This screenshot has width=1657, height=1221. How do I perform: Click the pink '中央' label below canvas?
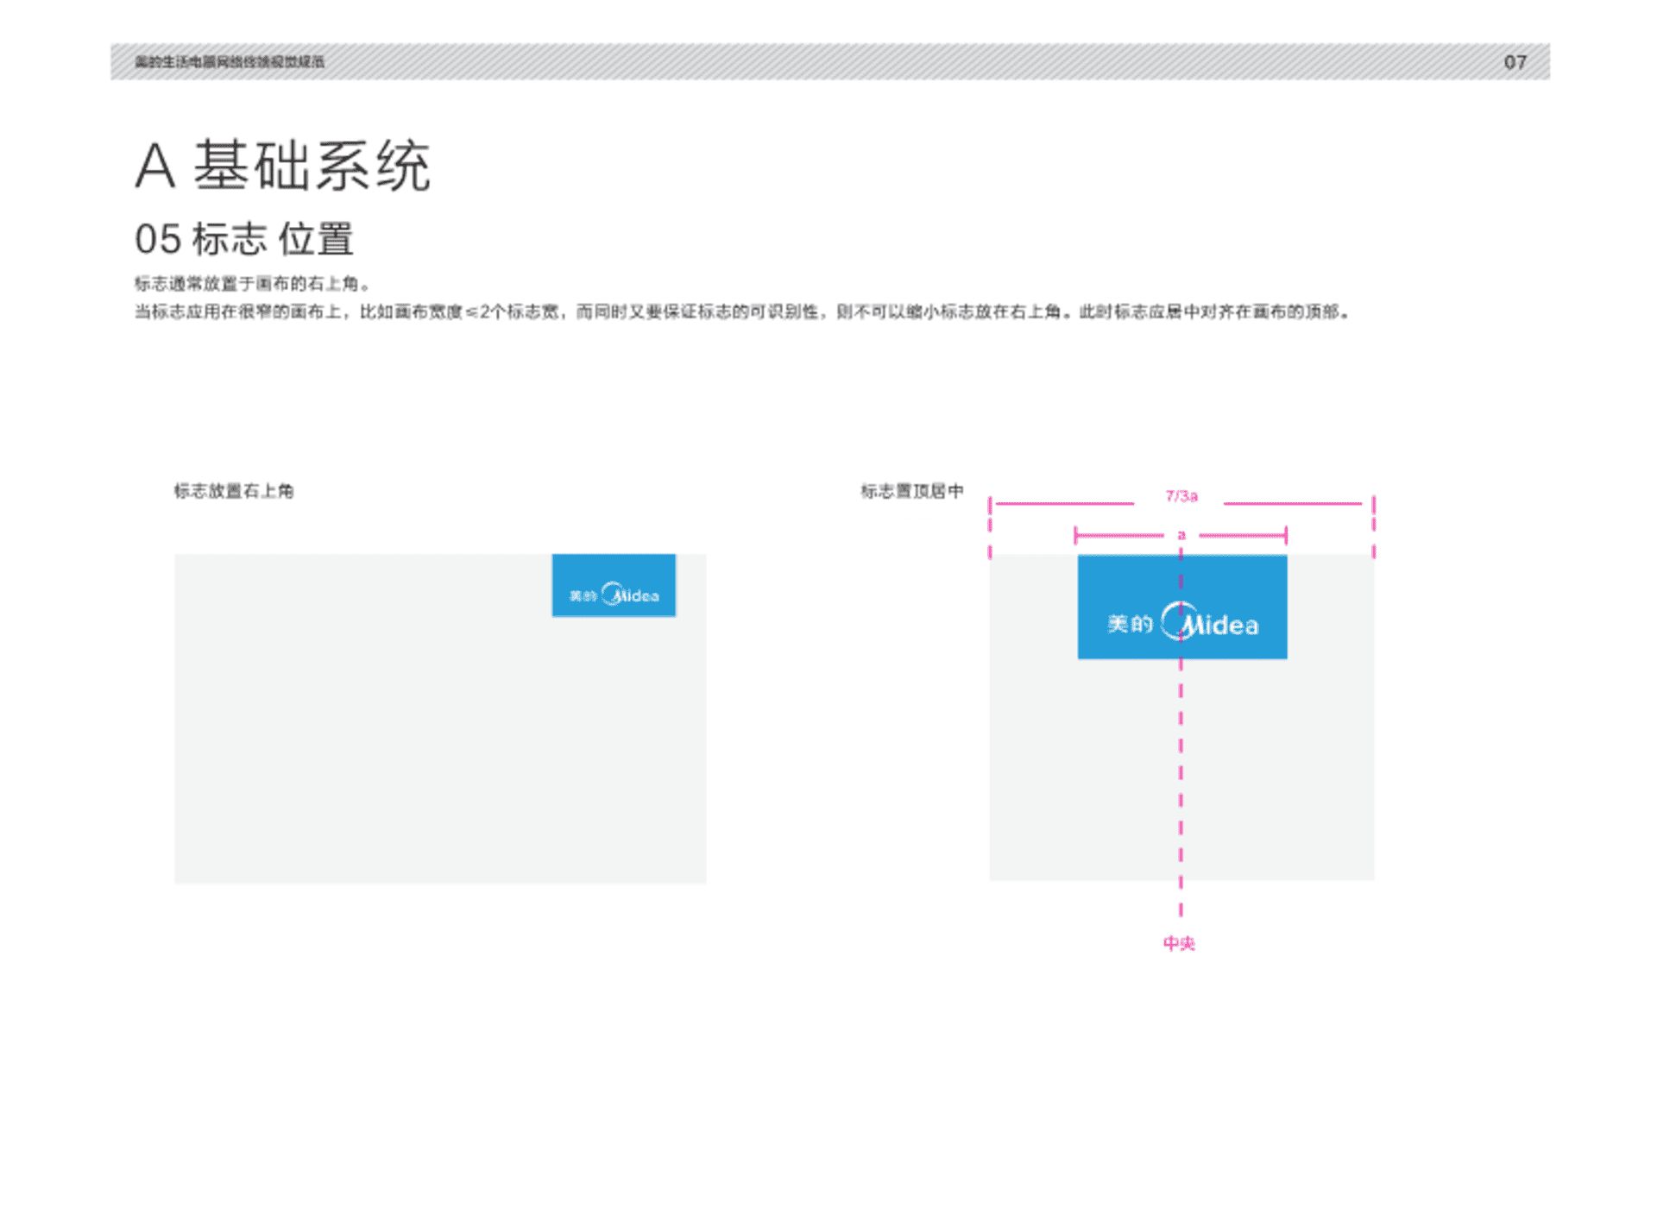1179,943
